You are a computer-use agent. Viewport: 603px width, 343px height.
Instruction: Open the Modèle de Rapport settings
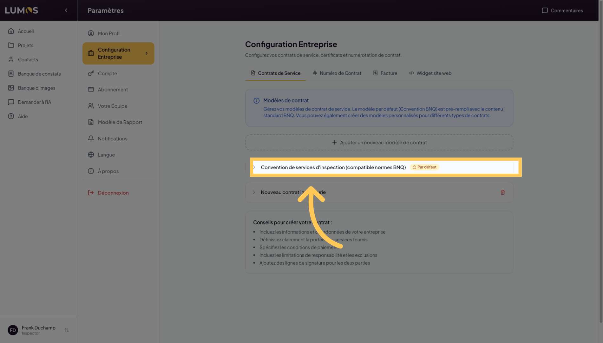pyautogui.click(x=120, y=122)
